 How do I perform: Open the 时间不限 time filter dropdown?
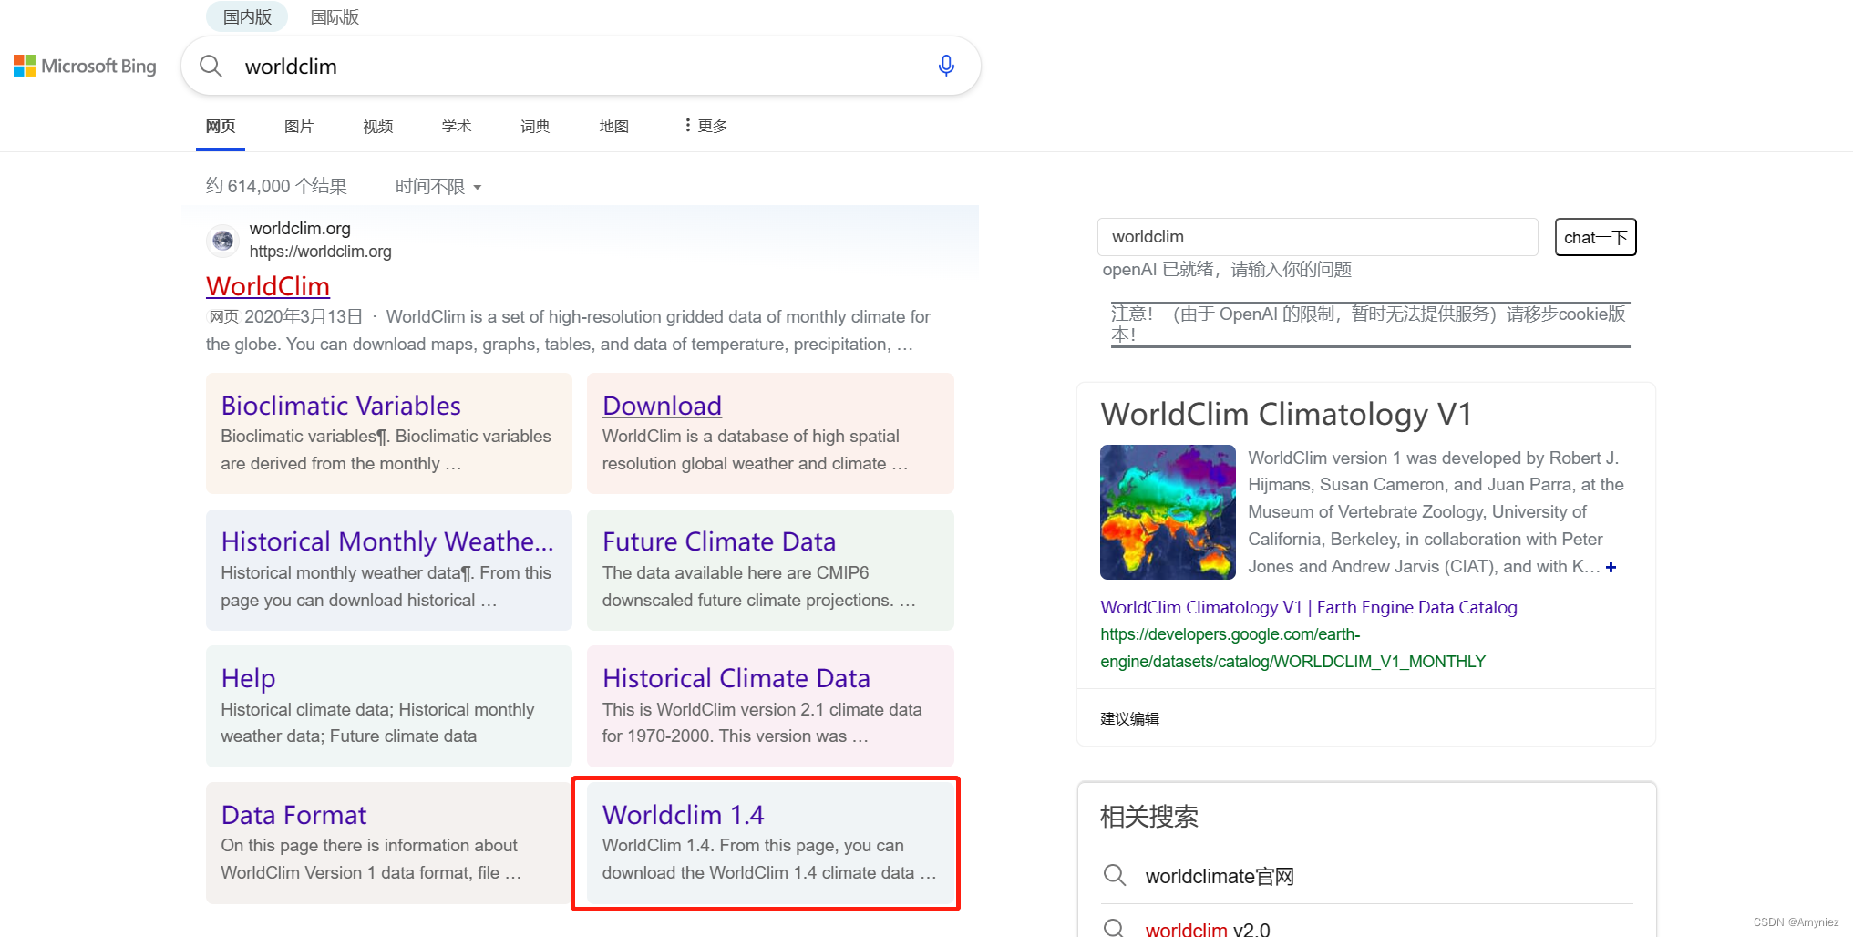pyautogui.click(x=438, y=187)
